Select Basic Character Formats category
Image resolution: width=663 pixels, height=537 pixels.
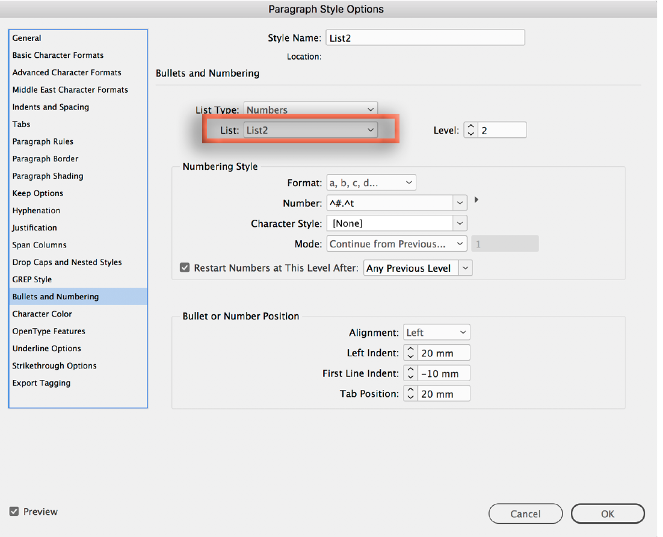[x=58, y=55]
